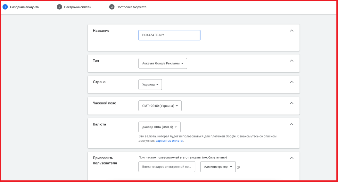Open the Администратор role dropdown
338x182 pixels.
[218, 167]
